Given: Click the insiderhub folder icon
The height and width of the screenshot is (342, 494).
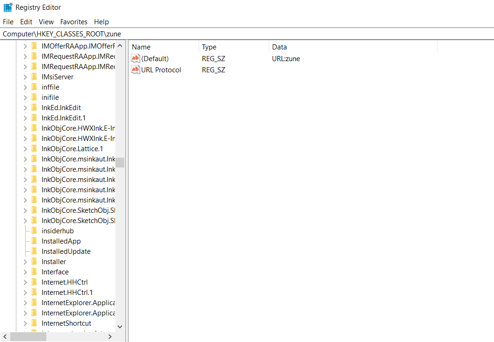Looking at the screenshot, I should coord(34,231).
